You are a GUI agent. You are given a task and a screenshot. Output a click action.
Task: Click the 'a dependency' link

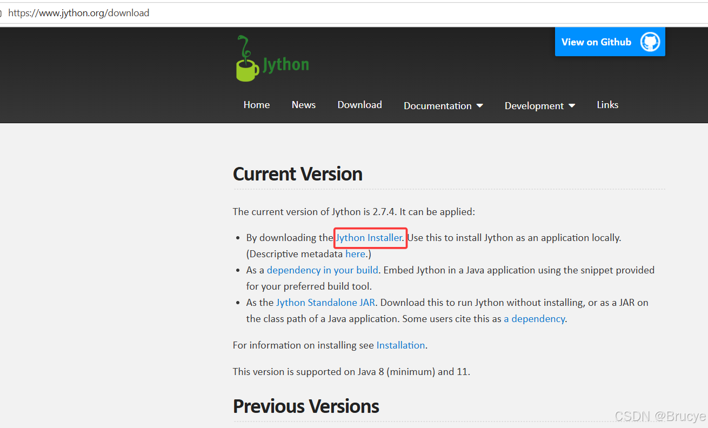point(535,319)
